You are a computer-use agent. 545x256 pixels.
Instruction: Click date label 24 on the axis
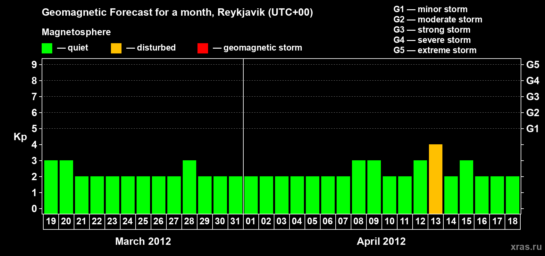click(128, 221)
